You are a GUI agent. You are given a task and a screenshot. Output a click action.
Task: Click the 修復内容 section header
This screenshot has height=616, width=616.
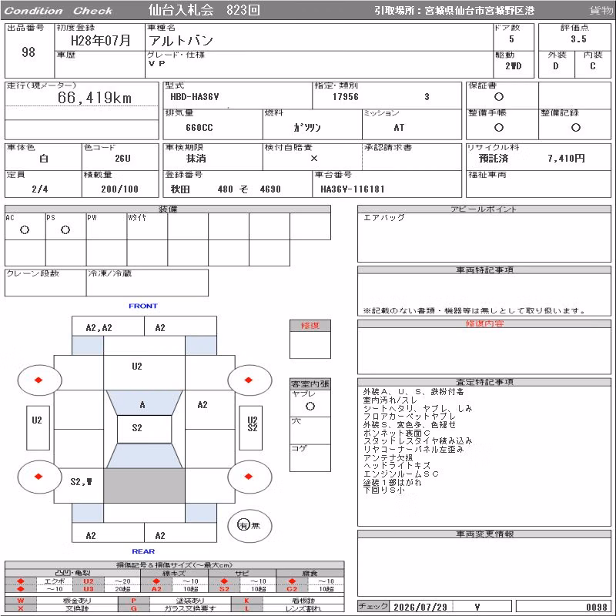484,323
